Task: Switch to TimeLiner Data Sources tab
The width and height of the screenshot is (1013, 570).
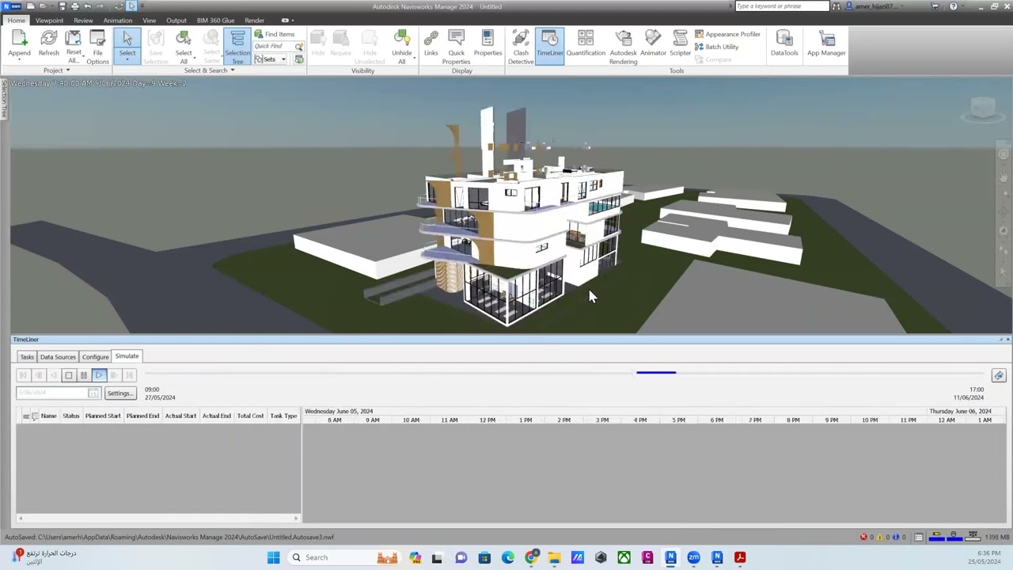Action: [58, 357]
